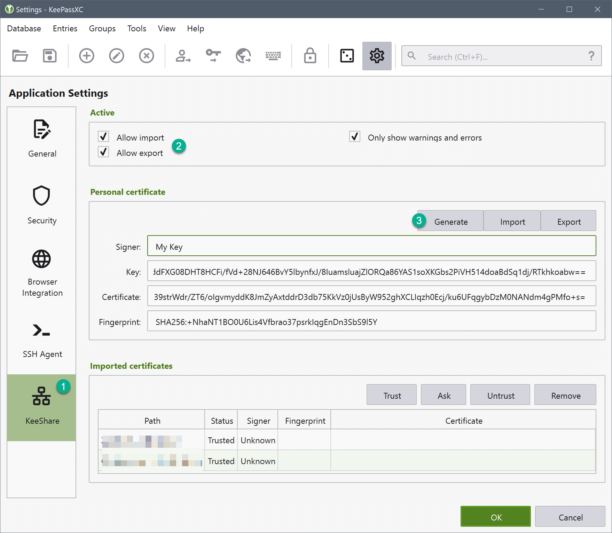Click the Open Database folder icon
The width and height of the screenshot is (612, 533).
tap(20, 56)
